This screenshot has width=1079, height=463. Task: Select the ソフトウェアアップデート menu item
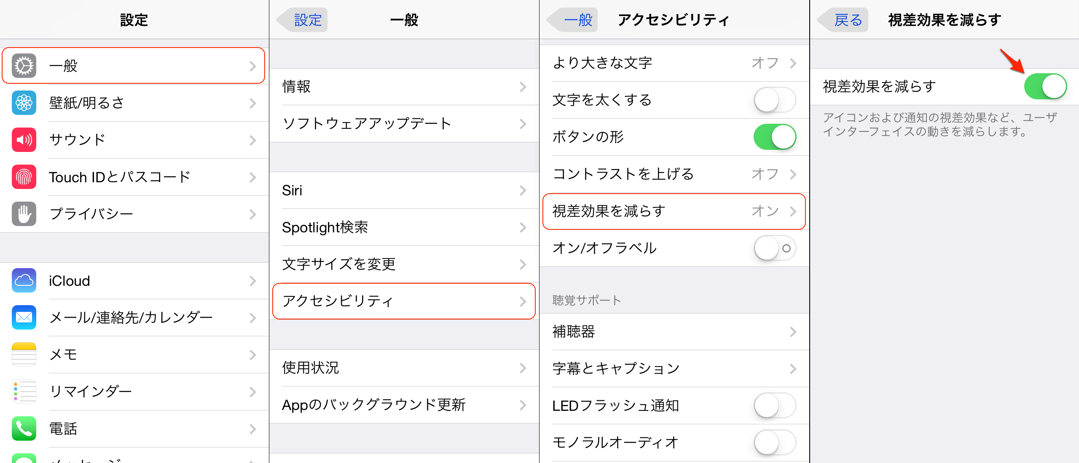404,124
